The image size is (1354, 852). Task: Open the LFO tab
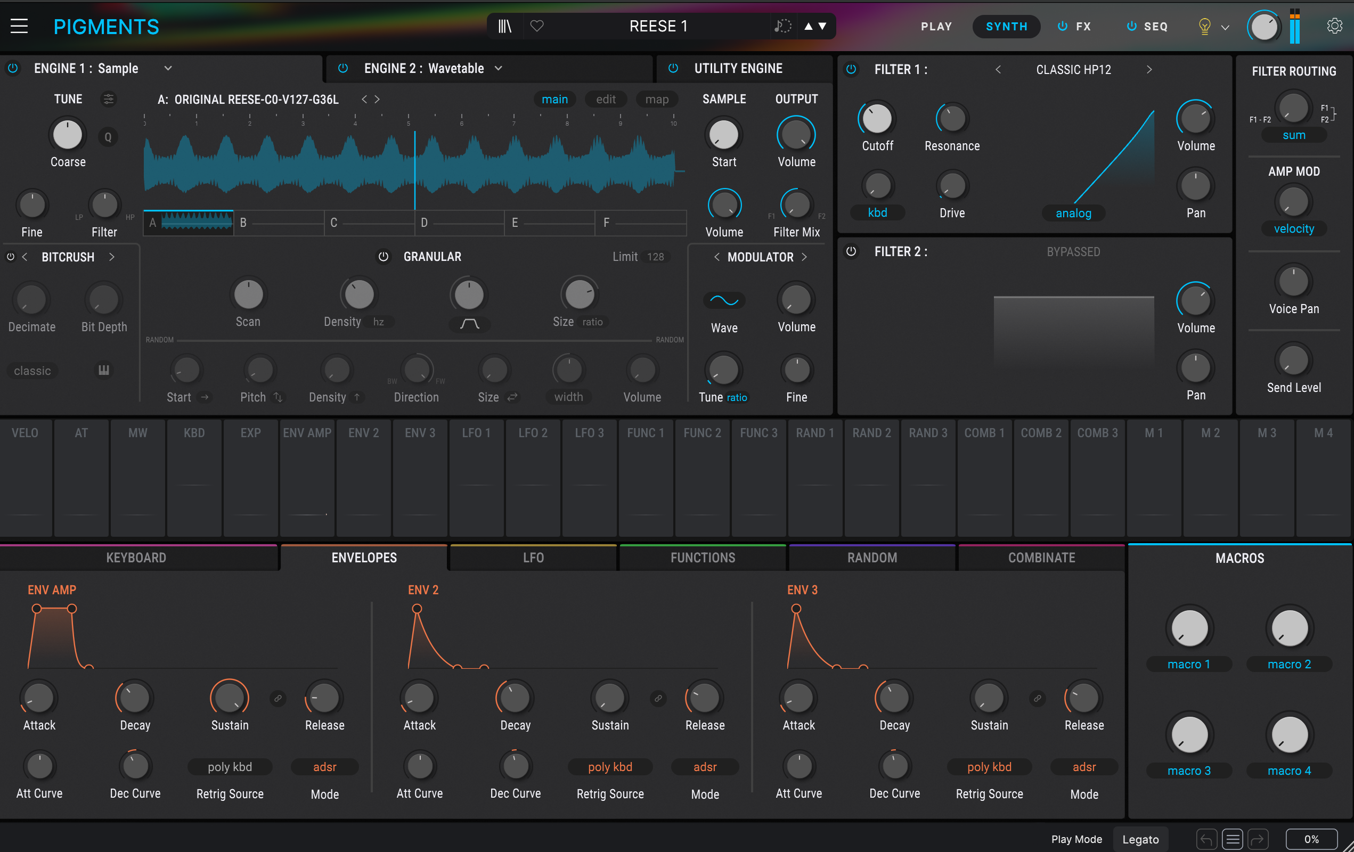tap(533, 558)
